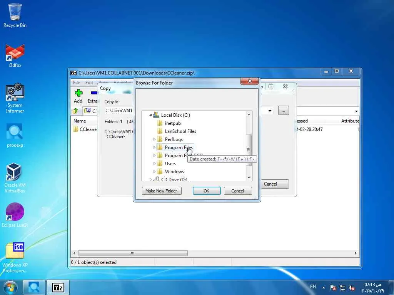Open the File menu in 7-Zip
Image resolution: width=394 pixels, height=295 pixels.
coord(77,83)
